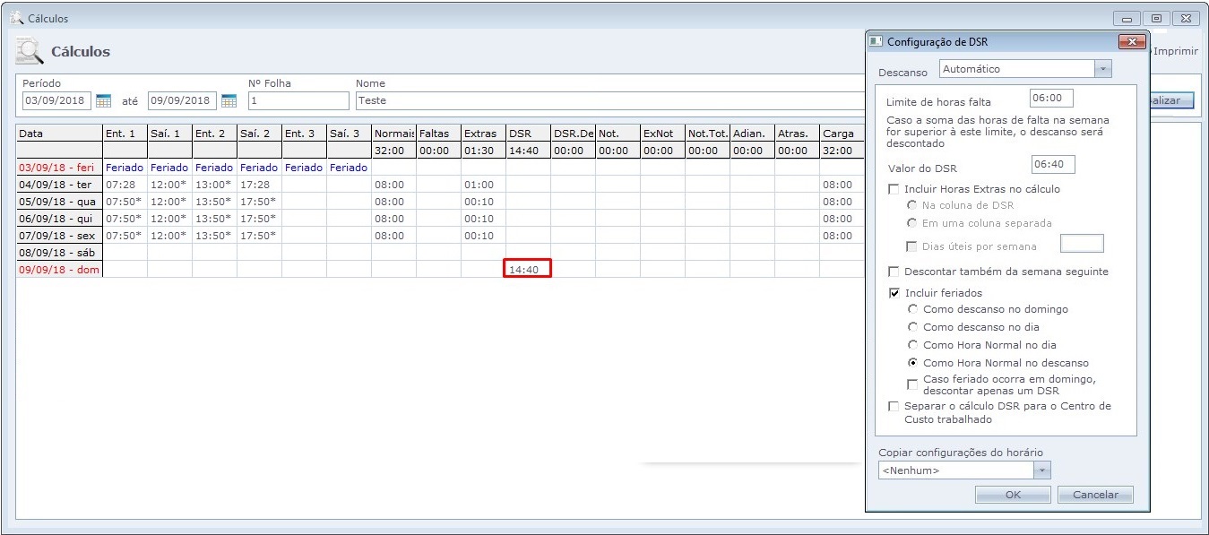This screenshot has height=535, width=1209.
Task: Close the Configuração de DSR dialog
Action: click(x=1133, y=42)
